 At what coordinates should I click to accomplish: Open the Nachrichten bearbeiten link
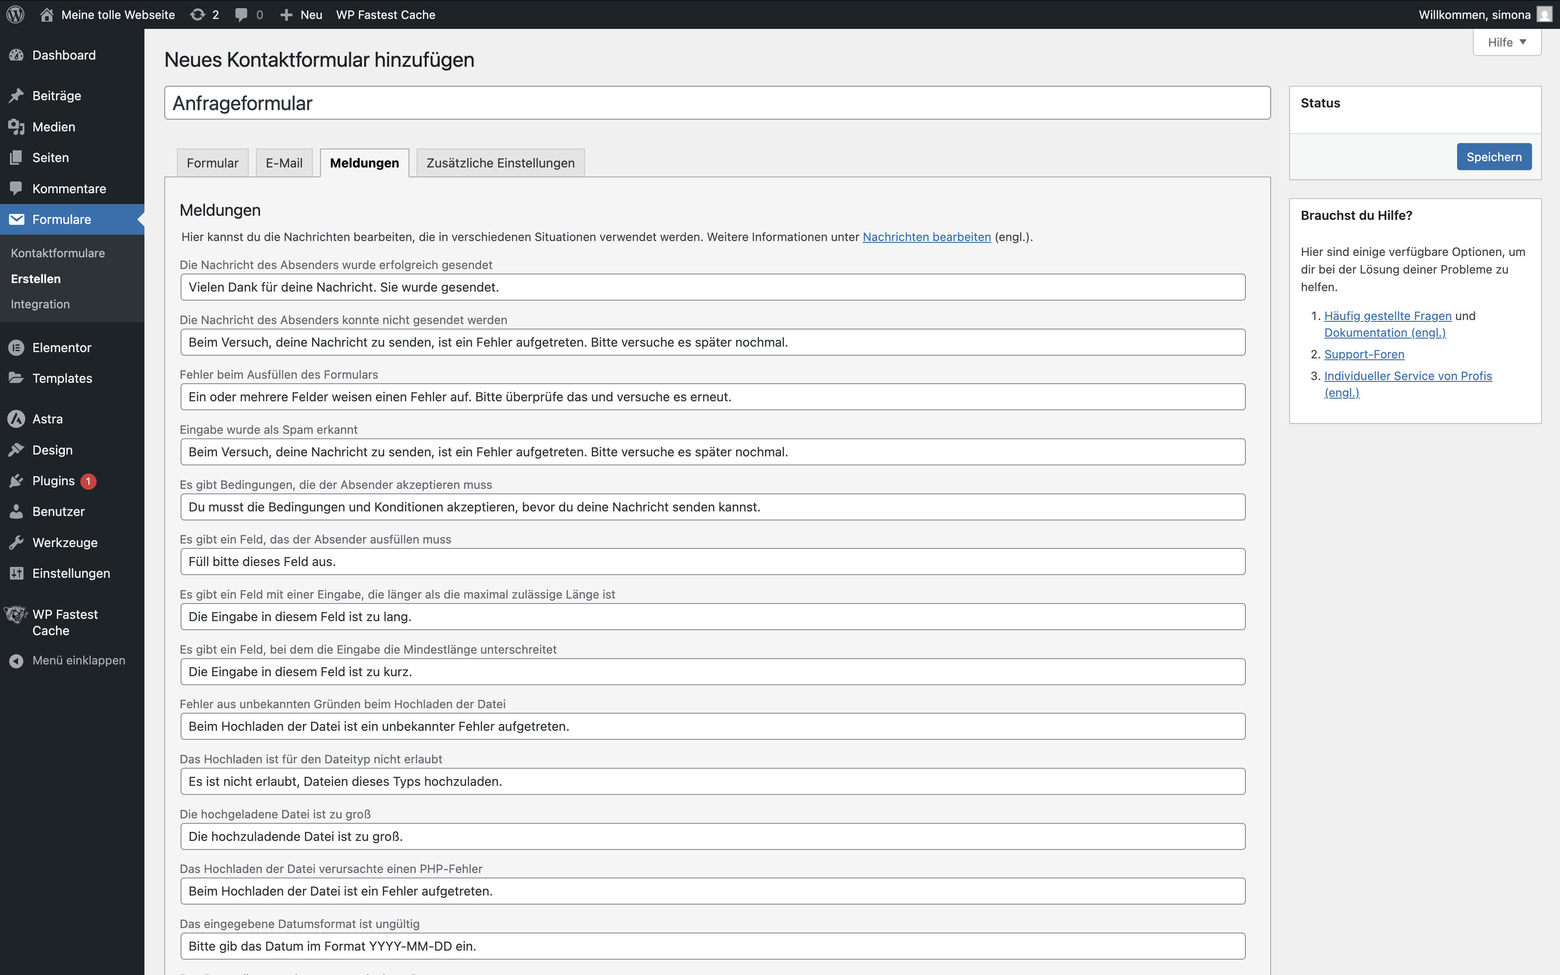(x=926, y=237)
